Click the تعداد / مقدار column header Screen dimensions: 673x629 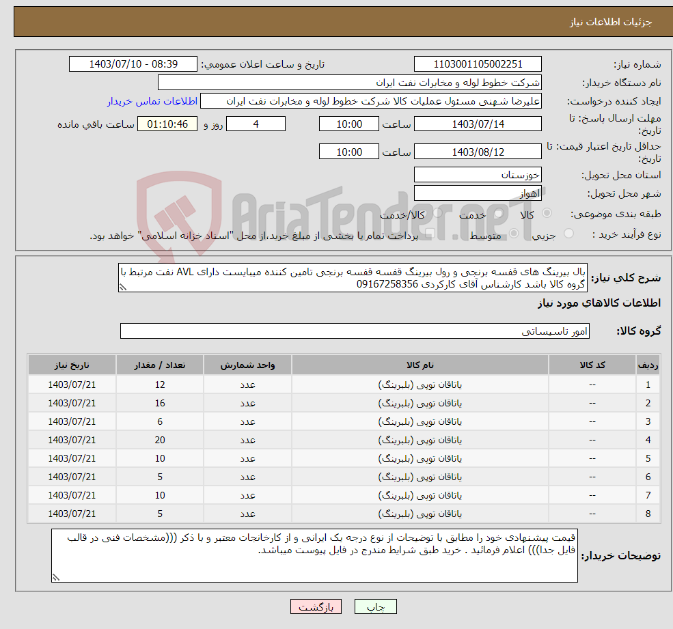(160, 365)
